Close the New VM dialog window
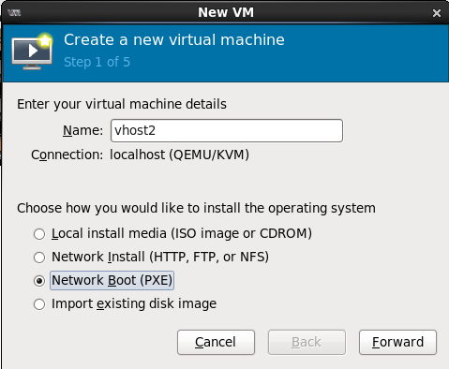This screenshot has height=369, width=449. [x=437, y=13]
